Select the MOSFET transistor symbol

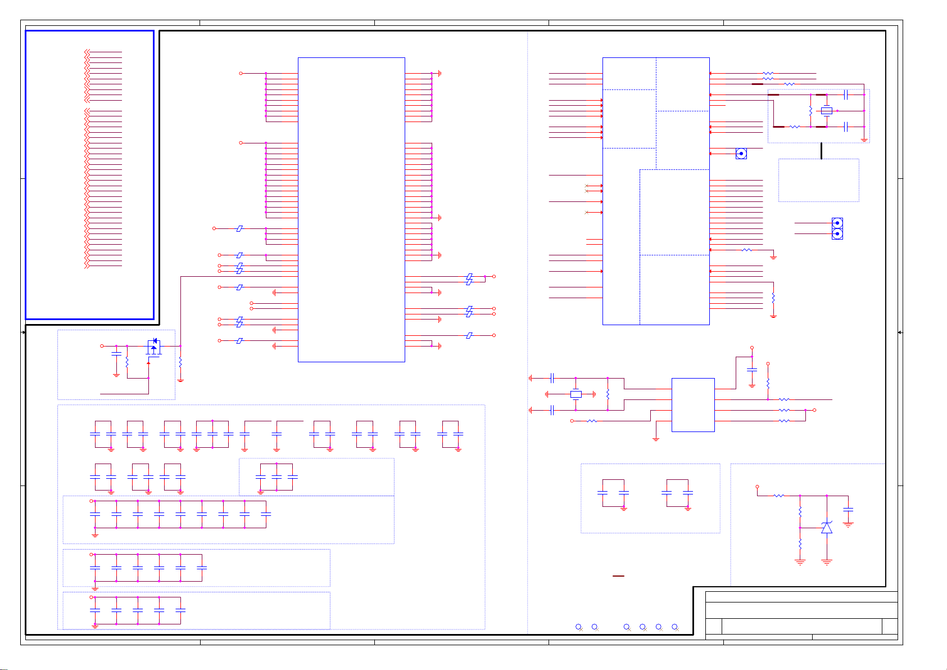pyautogui.click(x=154, y=347)
